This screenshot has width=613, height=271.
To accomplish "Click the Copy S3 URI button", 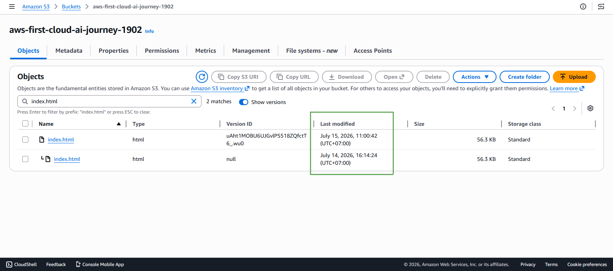I will tap(239, 77).
